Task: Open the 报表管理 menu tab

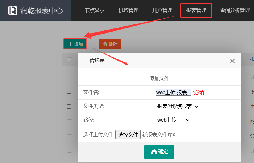Action: tap(196, 10)
